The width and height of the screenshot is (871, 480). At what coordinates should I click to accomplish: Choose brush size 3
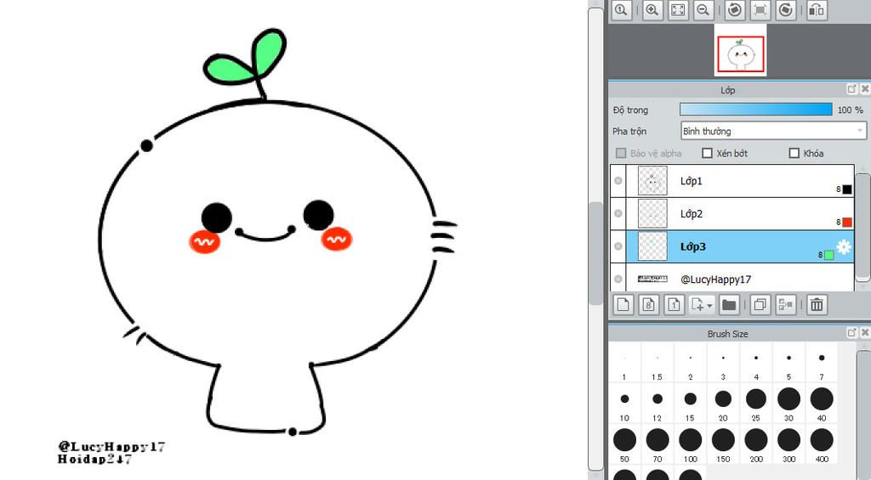pos(723,364)
